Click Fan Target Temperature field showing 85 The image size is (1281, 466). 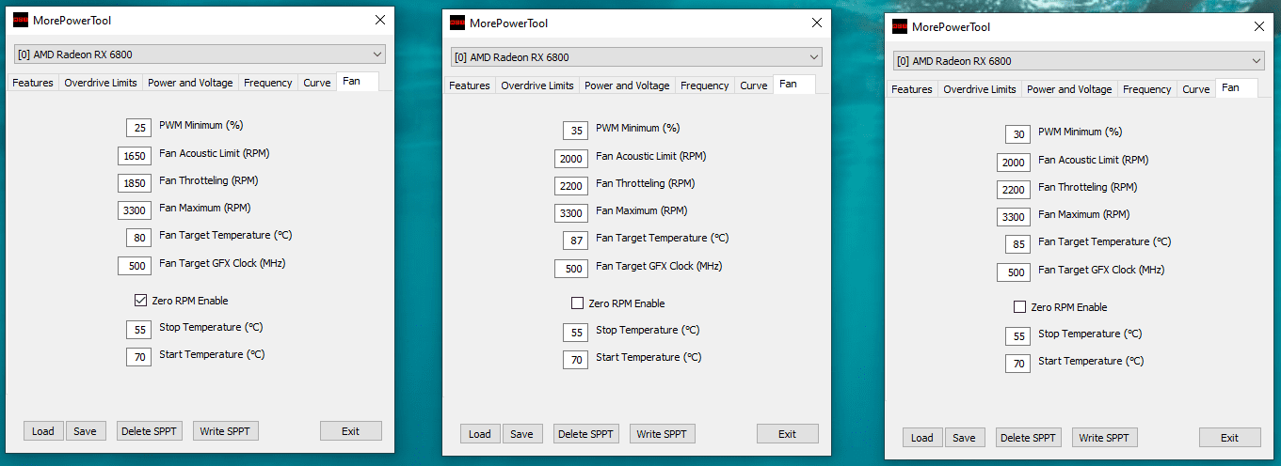pyautogui.click(x=1017, y=243)
